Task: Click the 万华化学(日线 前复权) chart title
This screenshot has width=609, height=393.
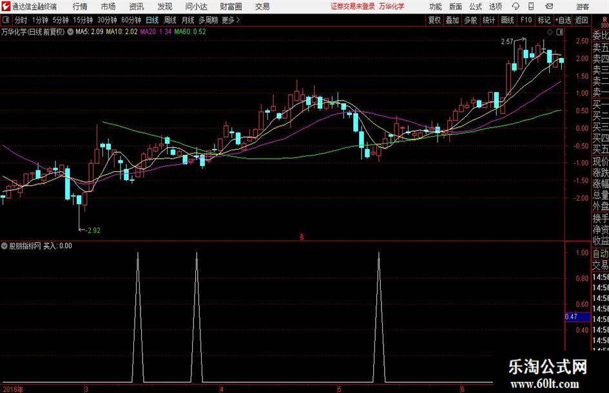Action: pos(33,32)
